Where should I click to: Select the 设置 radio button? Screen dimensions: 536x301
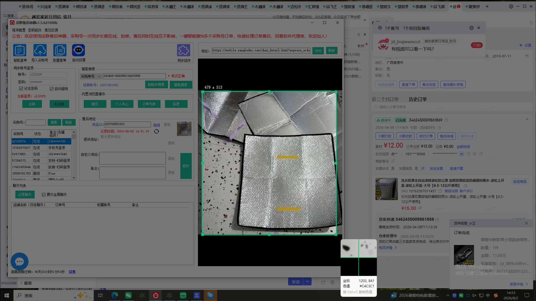pyautogui.click(x=521, y=45)
